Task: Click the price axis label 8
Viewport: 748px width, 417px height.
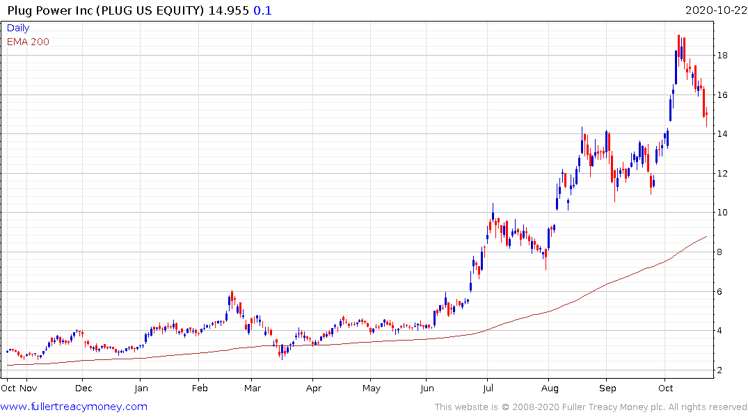Action: click(720, 252)
